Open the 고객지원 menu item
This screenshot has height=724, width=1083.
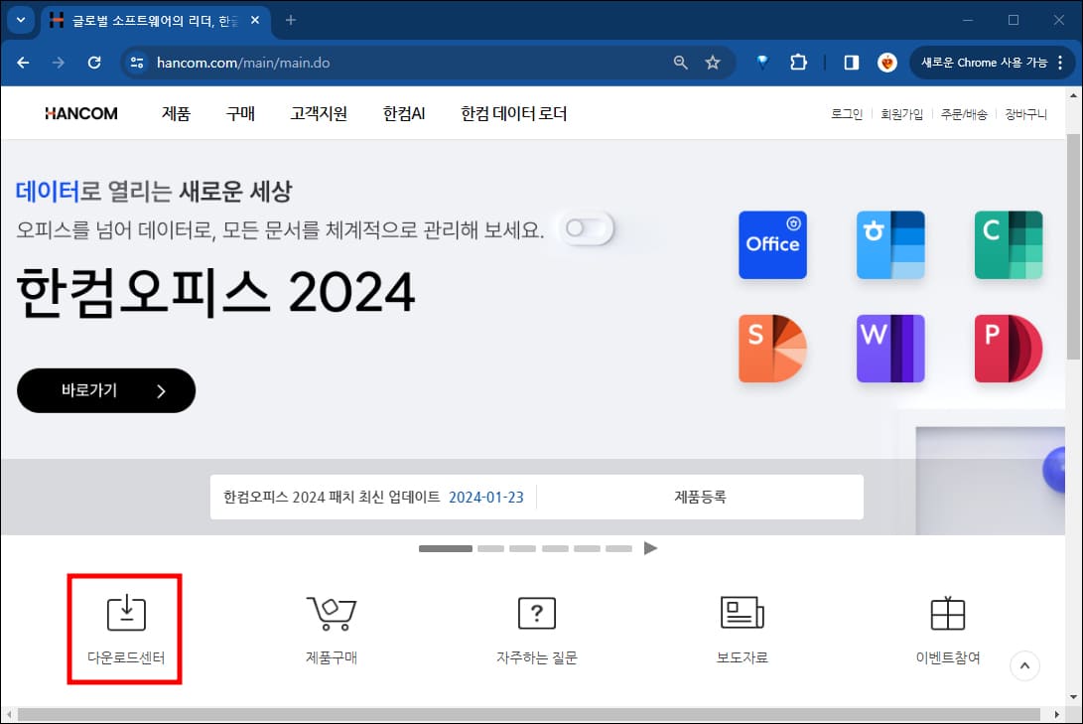pos(318,113)
